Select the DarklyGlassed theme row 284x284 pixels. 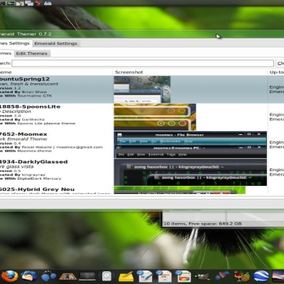(x=142, y=173)
